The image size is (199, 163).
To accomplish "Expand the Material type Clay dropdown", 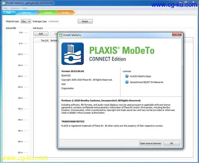I will coord(26,21).
